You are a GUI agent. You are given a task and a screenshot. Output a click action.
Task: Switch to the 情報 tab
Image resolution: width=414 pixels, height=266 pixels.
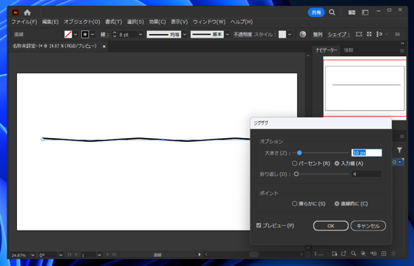tap(348, 50)
